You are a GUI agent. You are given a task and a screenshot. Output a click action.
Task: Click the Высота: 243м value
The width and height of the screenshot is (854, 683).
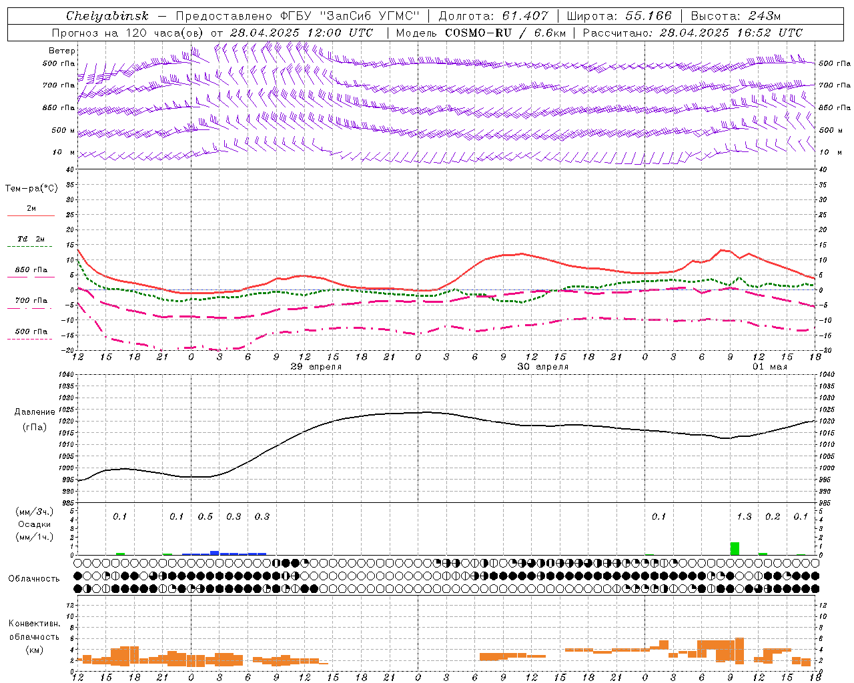coord(736,16)
